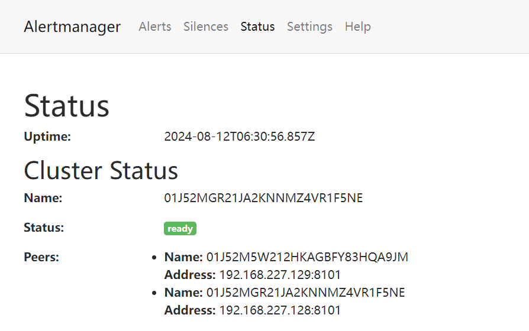Click the green ready status badge
This screenshot has width=529, height=331.
(180, 229)
